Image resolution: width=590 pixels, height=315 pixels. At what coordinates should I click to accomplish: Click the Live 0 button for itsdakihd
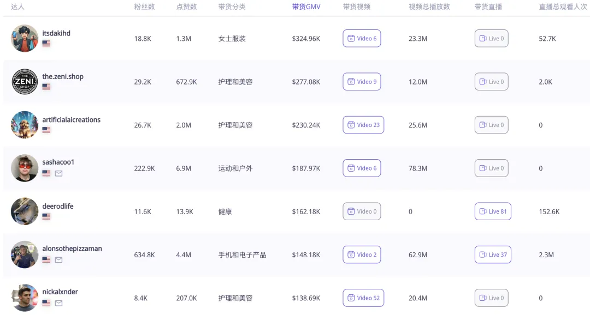coord(491,39)
